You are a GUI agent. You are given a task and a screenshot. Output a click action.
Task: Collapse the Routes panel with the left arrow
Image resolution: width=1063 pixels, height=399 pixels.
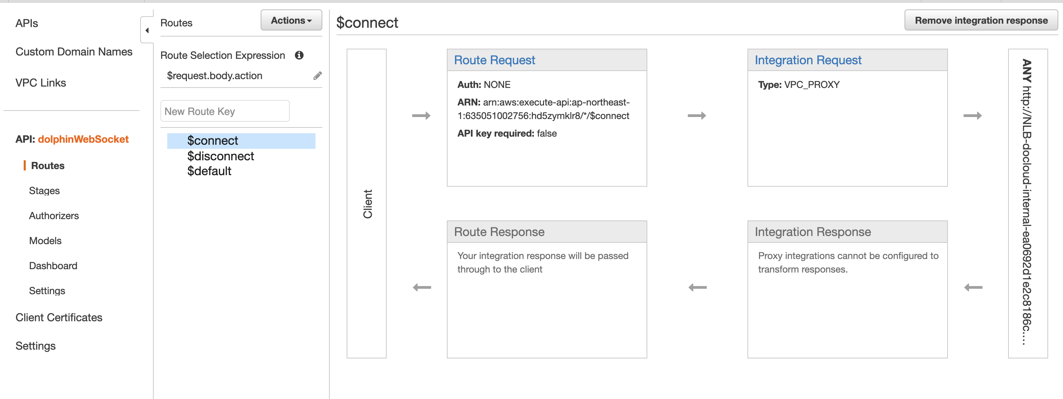pos(147,30)
